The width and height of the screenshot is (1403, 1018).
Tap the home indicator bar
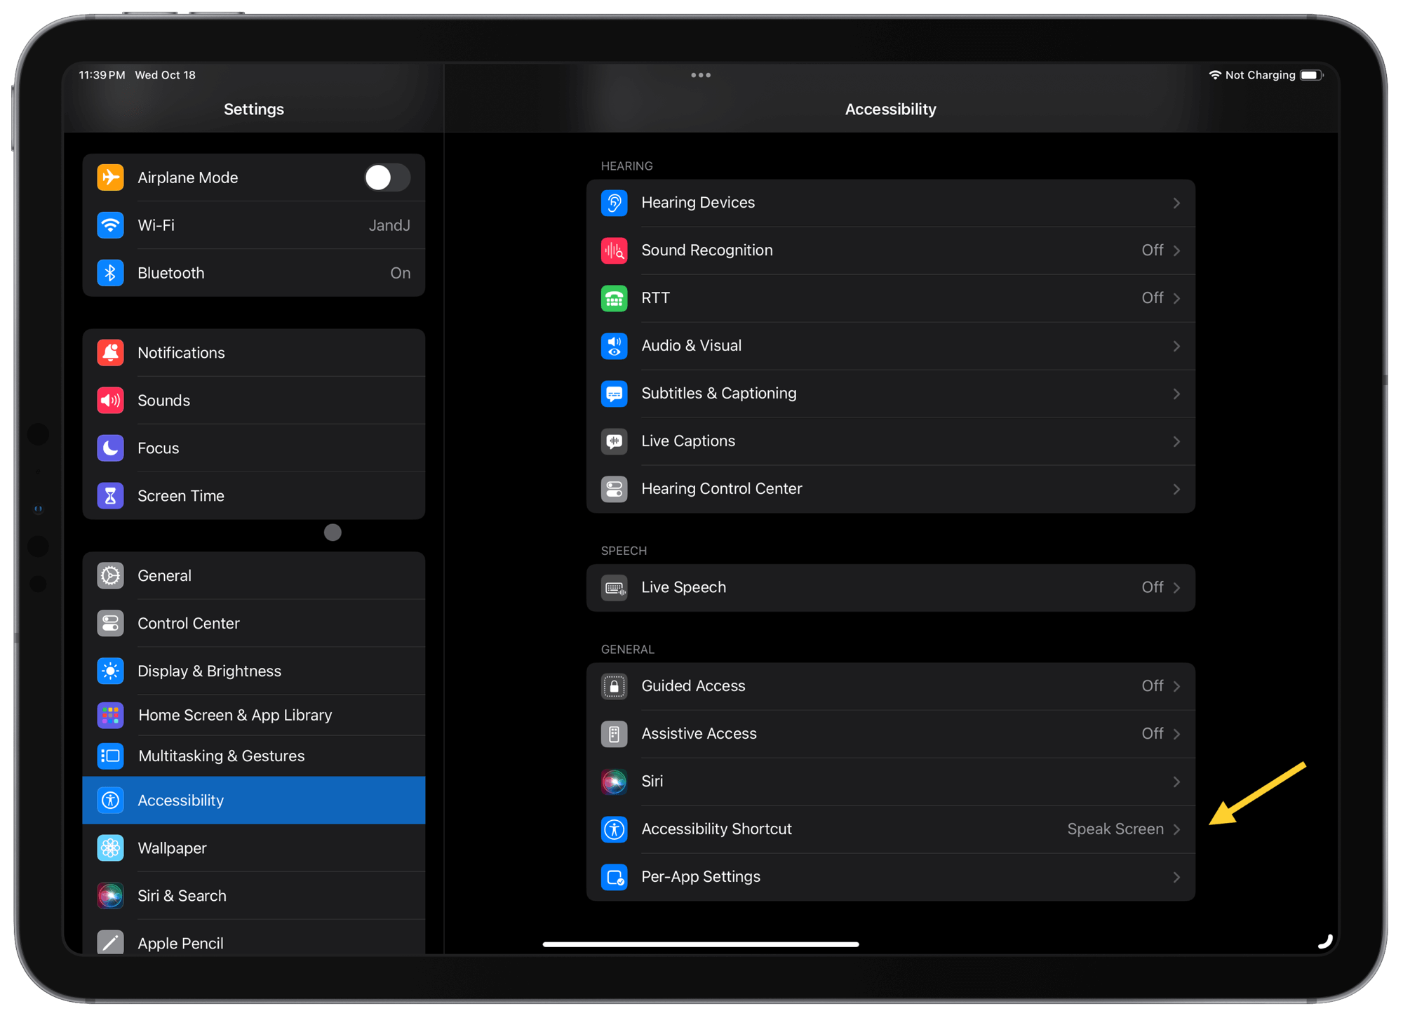click(700, 944)
